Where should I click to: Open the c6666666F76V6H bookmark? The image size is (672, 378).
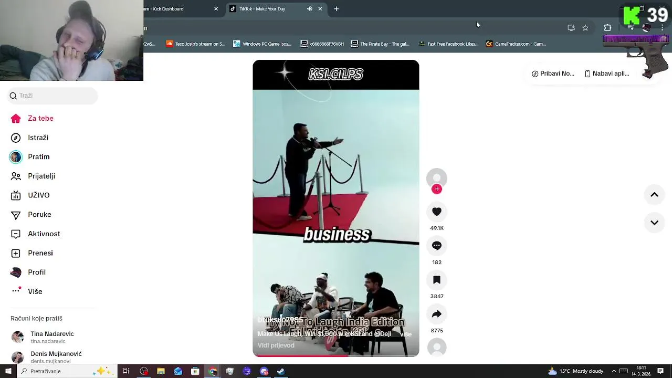tap(322, 44)
